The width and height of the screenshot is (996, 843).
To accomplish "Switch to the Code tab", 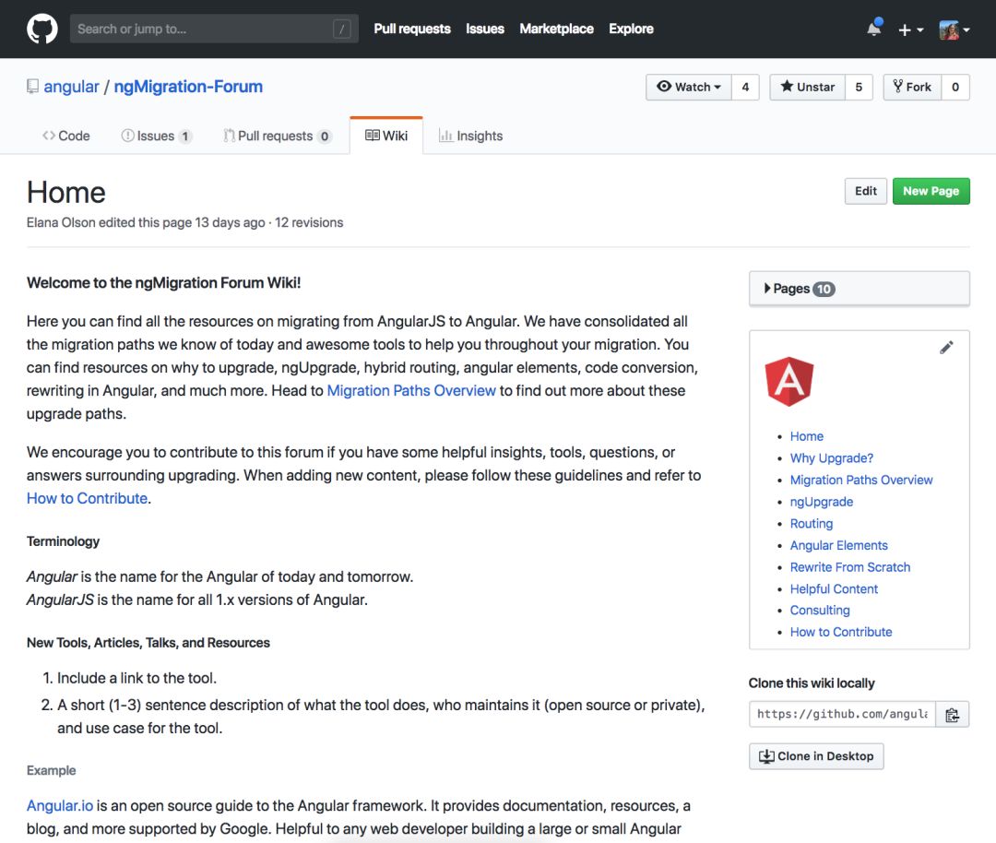I will [65, 136].
